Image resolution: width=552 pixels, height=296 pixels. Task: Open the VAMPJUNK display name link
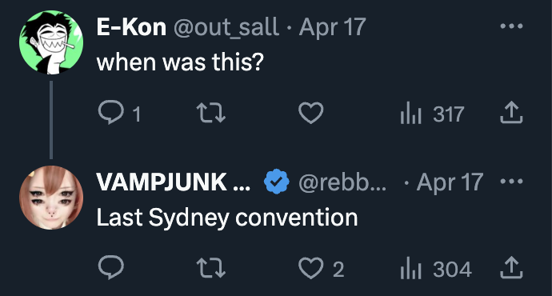[x=174, y=182]
